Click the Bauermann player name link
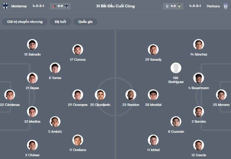 pyautogui.click(x=198, y=88)
